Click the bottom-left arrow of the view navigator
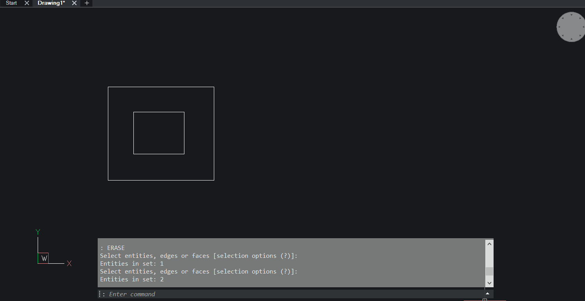Screen dimensions: 585x301 (563, 36)
